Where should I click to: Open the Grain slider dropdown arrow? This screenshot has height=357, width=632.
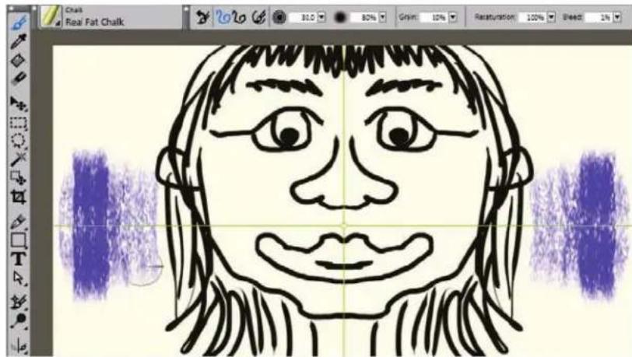point(453,17)
